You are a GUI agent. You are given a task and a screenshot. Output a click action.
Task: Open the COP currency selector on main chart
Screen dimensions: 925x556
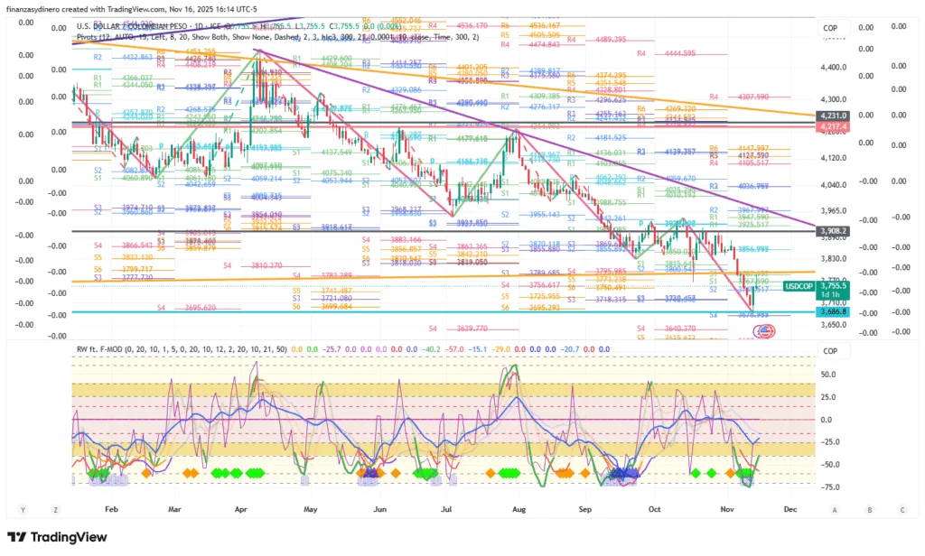[x=831, y=29]
